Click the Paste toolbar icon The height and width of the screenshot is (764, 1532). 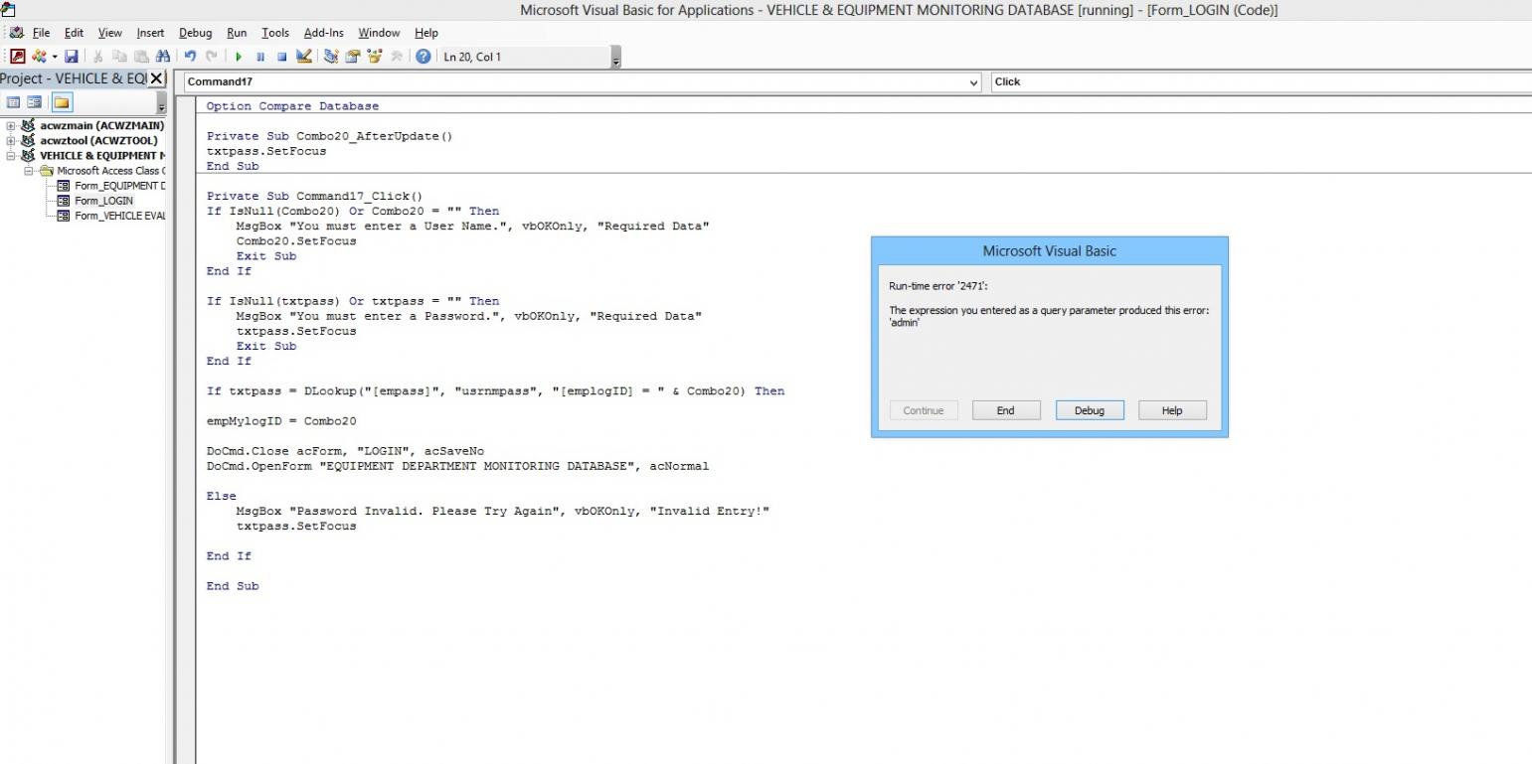[141, 57]
